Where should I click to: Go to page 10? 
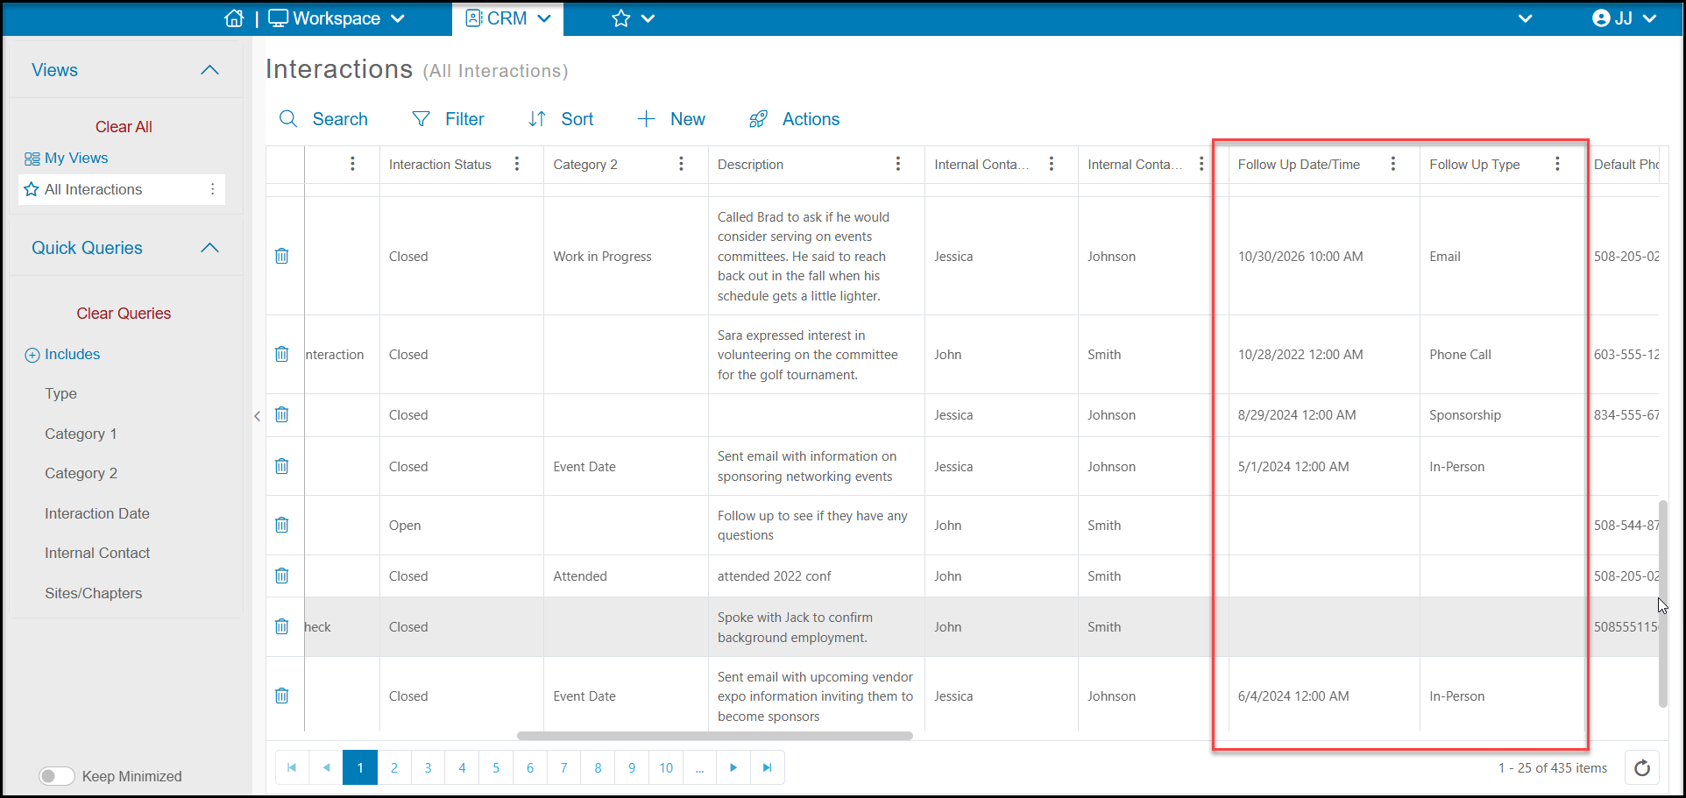(x=666, y=767)
